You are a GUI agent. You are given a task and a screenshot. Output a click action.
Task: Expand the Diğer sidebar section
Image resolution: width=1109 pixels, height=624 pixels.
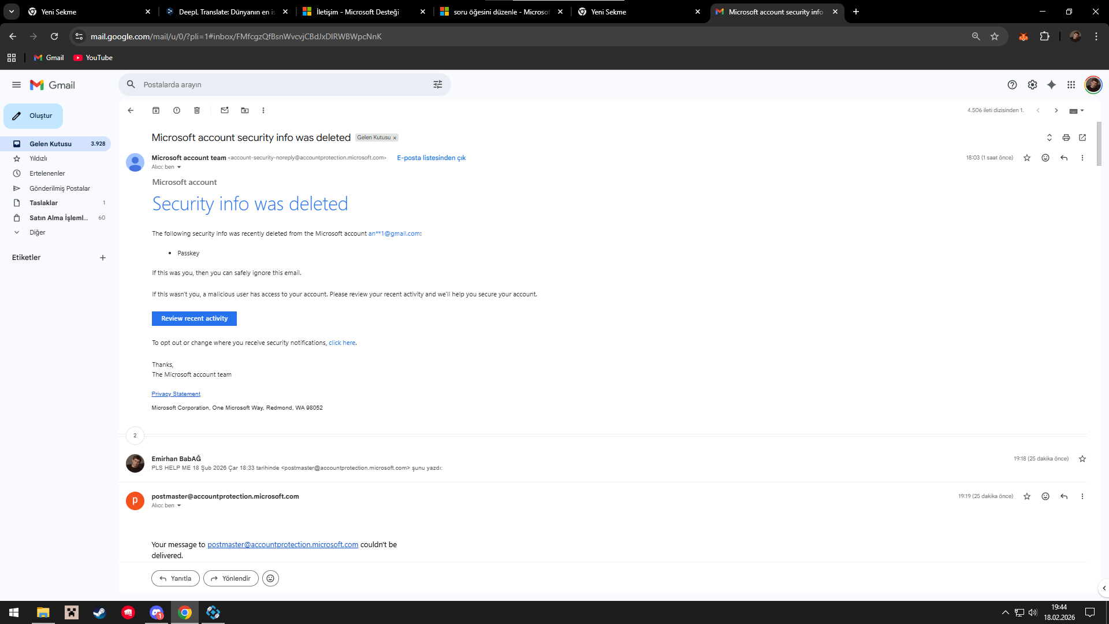(x=37, y=232)
